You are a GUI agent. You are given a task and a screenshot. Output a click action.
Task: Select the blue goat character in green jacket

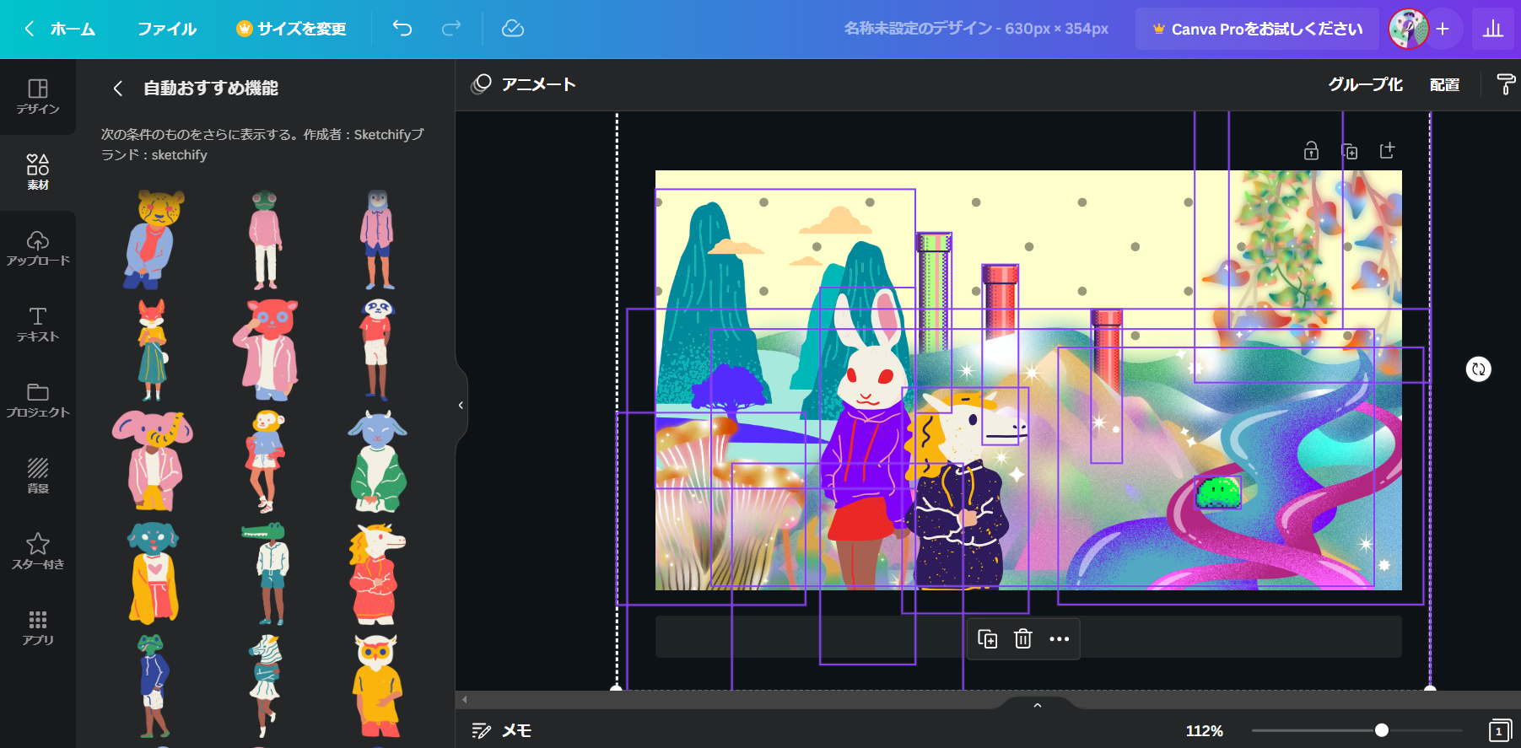pos(378,461)
